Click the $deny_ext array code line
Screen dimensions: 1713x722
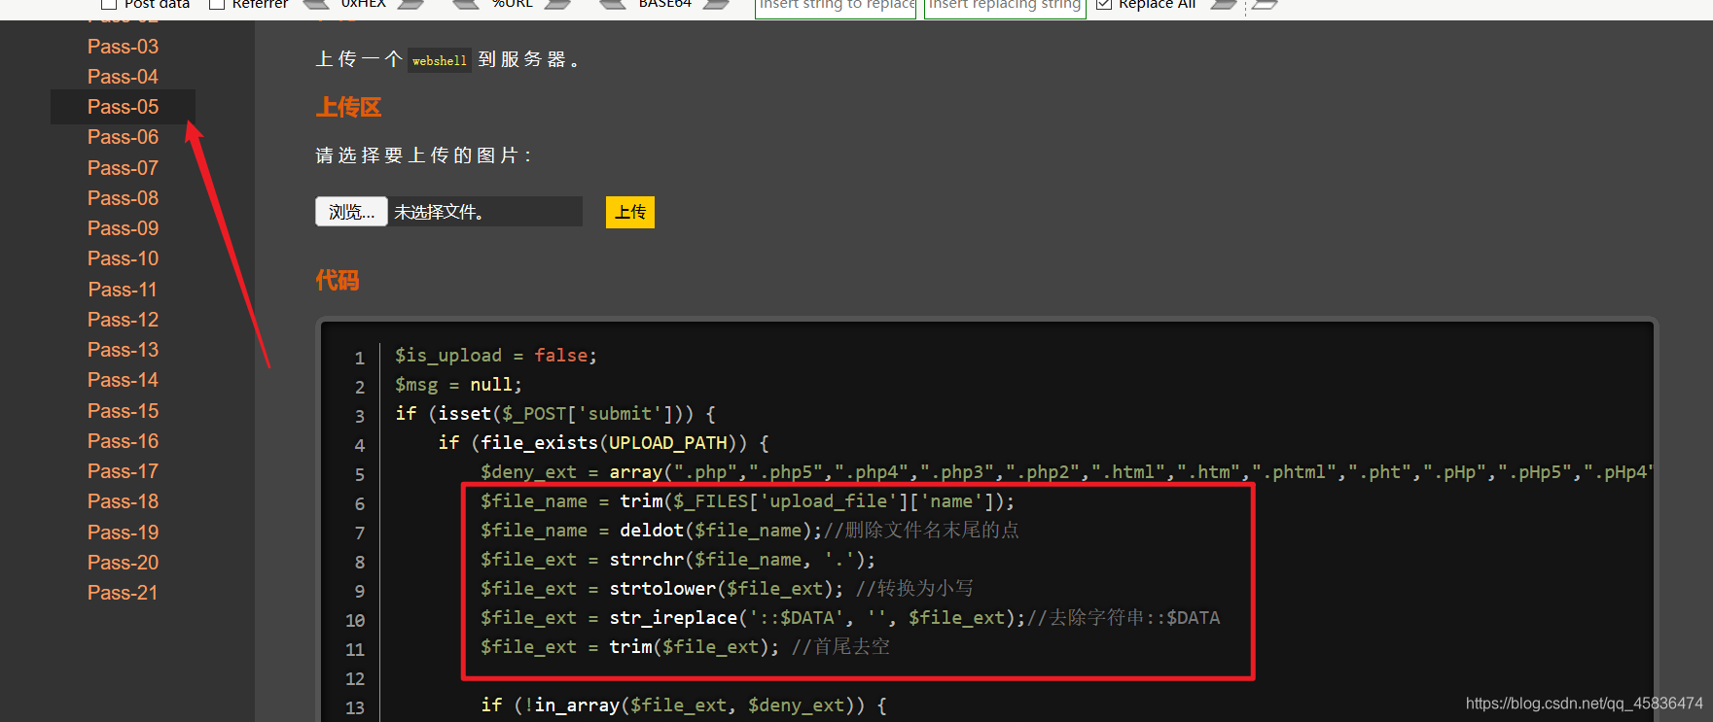[1067, 472]
